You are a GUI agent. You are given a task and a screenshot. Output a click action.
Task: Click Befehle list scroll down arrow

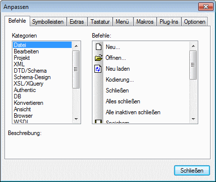coord(193,119)
